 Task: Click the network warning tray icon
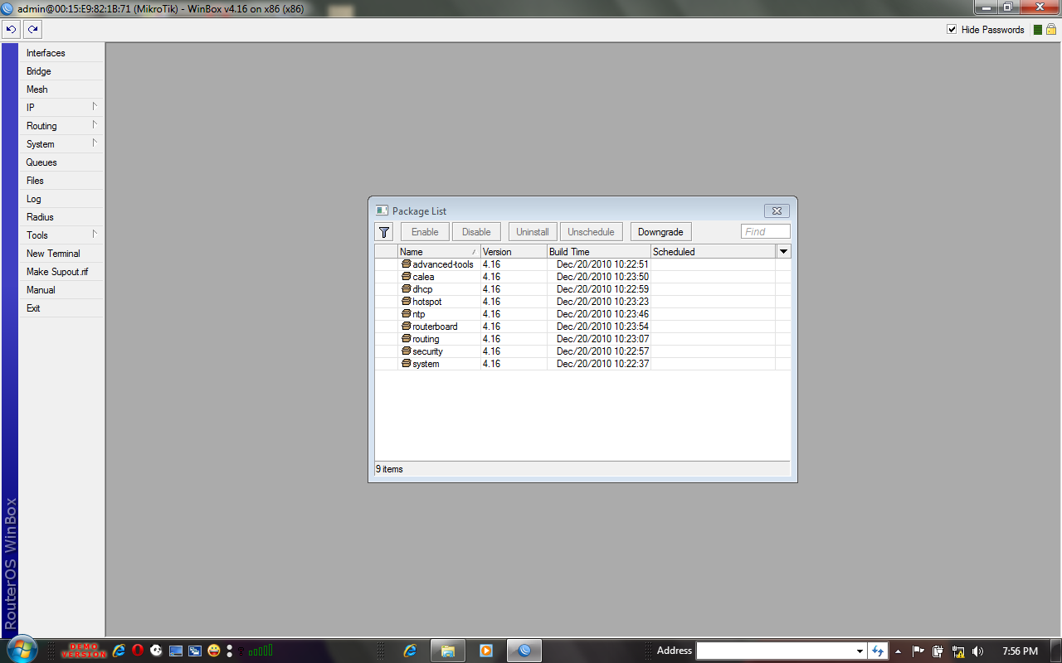coord(958,651)
